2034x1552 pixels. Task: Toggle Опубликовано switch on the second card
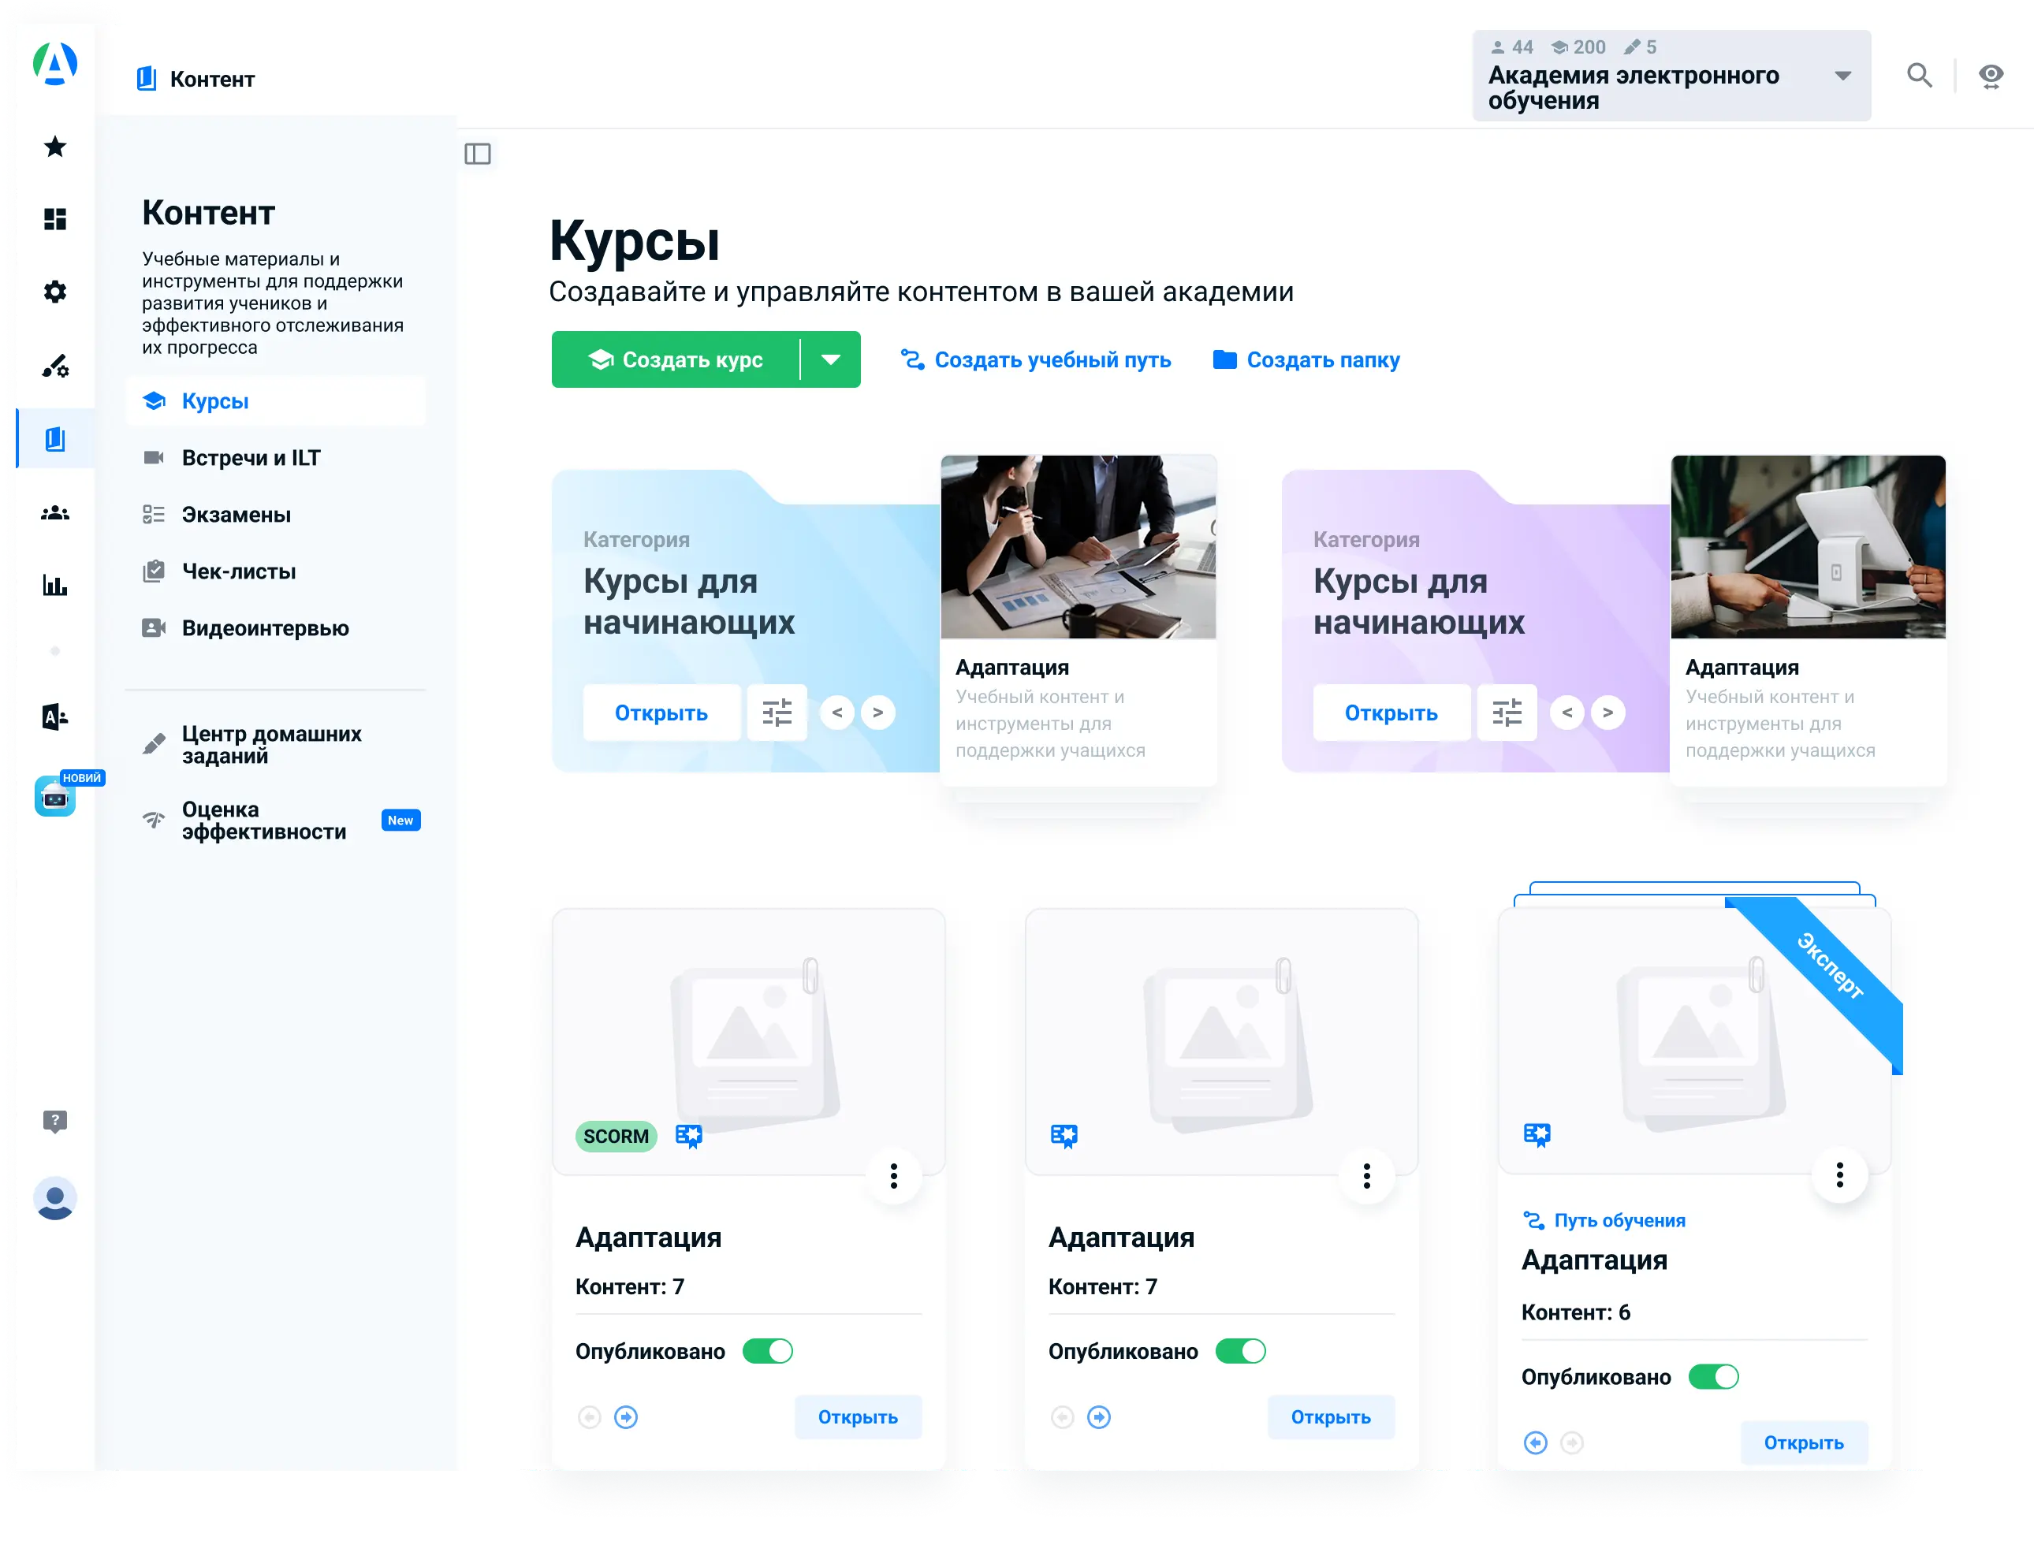[x=1241, y=1352]
